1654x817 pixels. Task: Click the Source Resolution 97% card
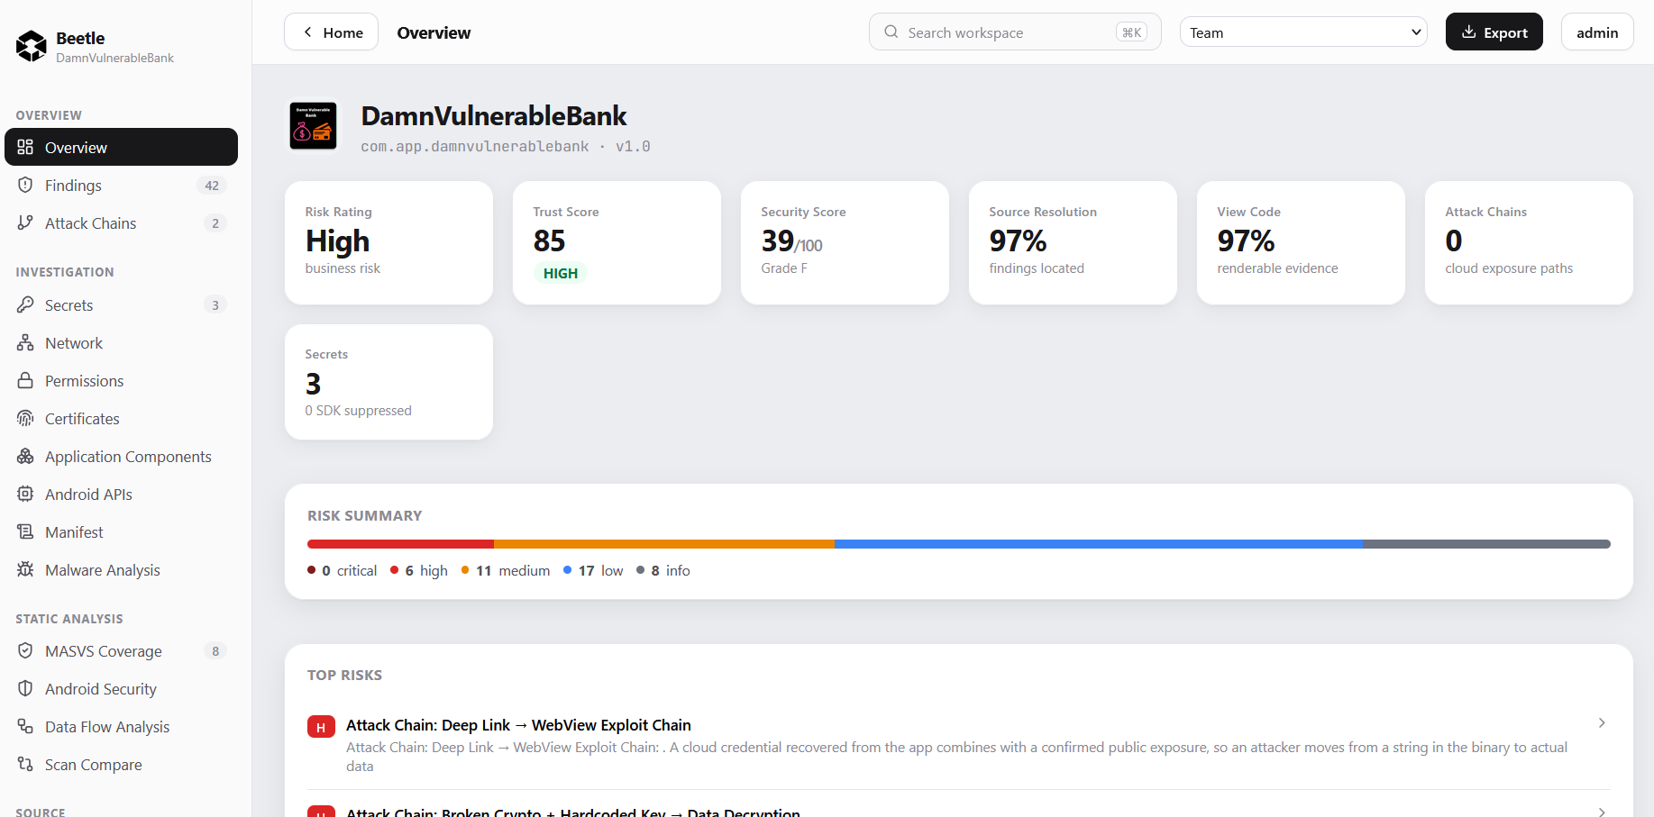click(1073, 242)
